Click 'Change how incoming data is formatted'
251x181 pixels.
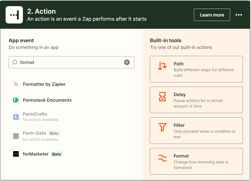click(201, 165)
